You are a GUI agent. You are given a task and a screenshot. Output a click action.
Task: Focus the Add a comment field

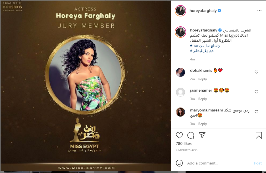(x=219, y=163)
